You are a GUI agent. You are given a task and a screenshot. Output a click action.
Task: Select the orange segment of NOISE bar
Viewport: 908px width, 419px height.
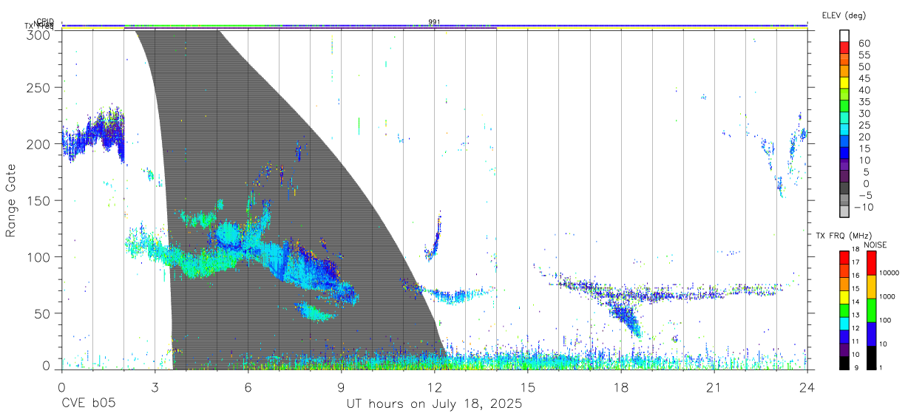872,286
